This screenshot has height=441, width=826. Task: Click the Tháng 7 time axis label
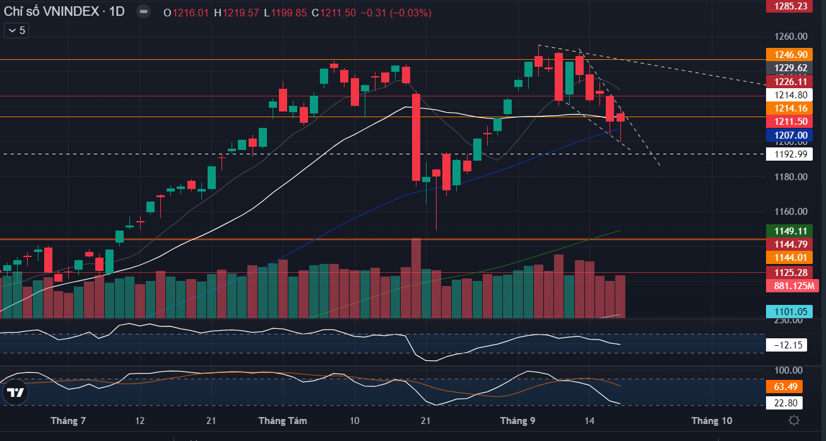68,420
